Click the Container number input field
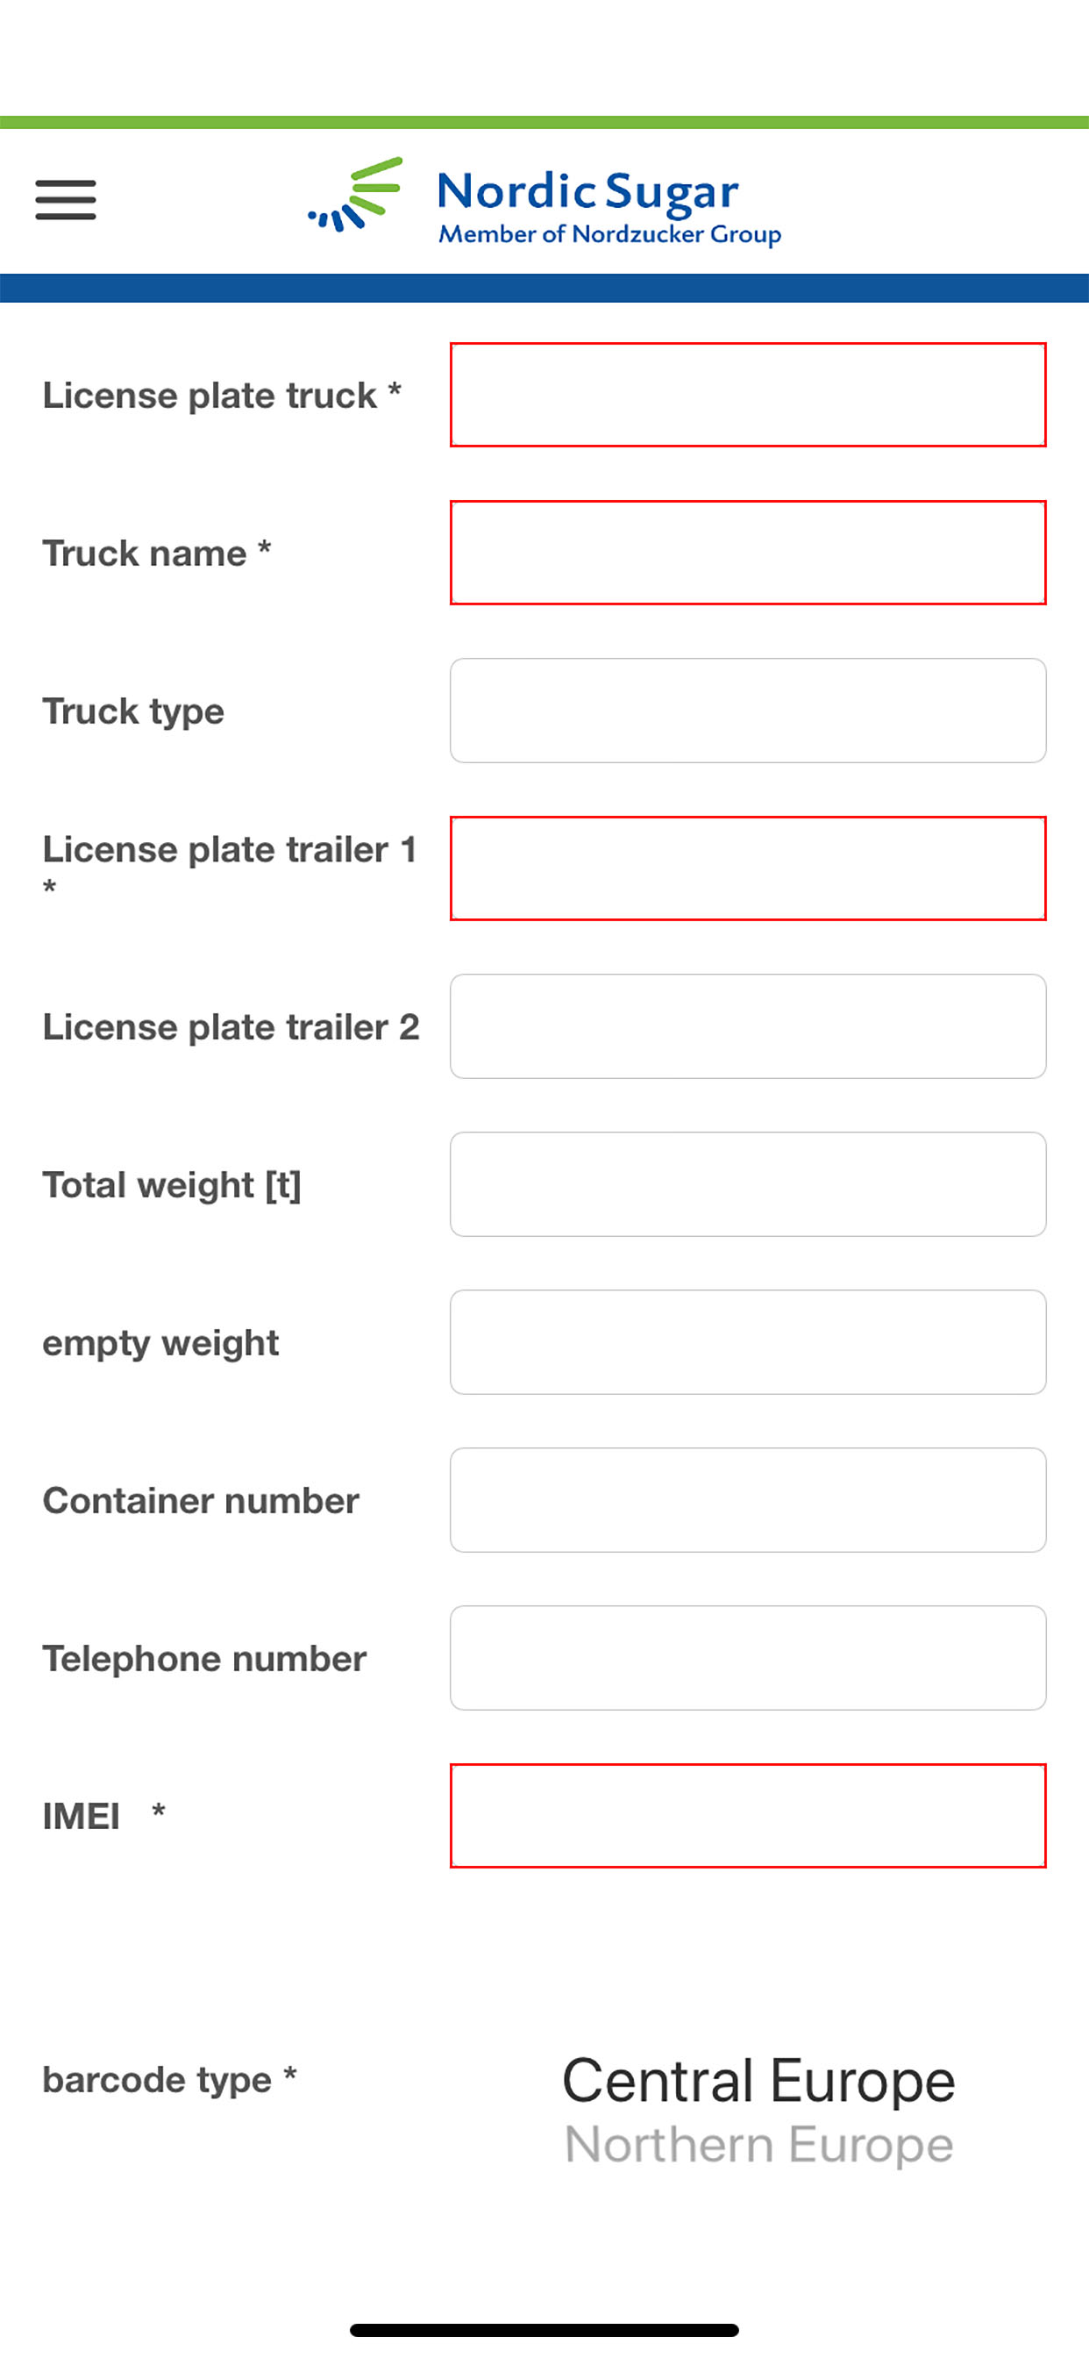 tap(748, 1499)
